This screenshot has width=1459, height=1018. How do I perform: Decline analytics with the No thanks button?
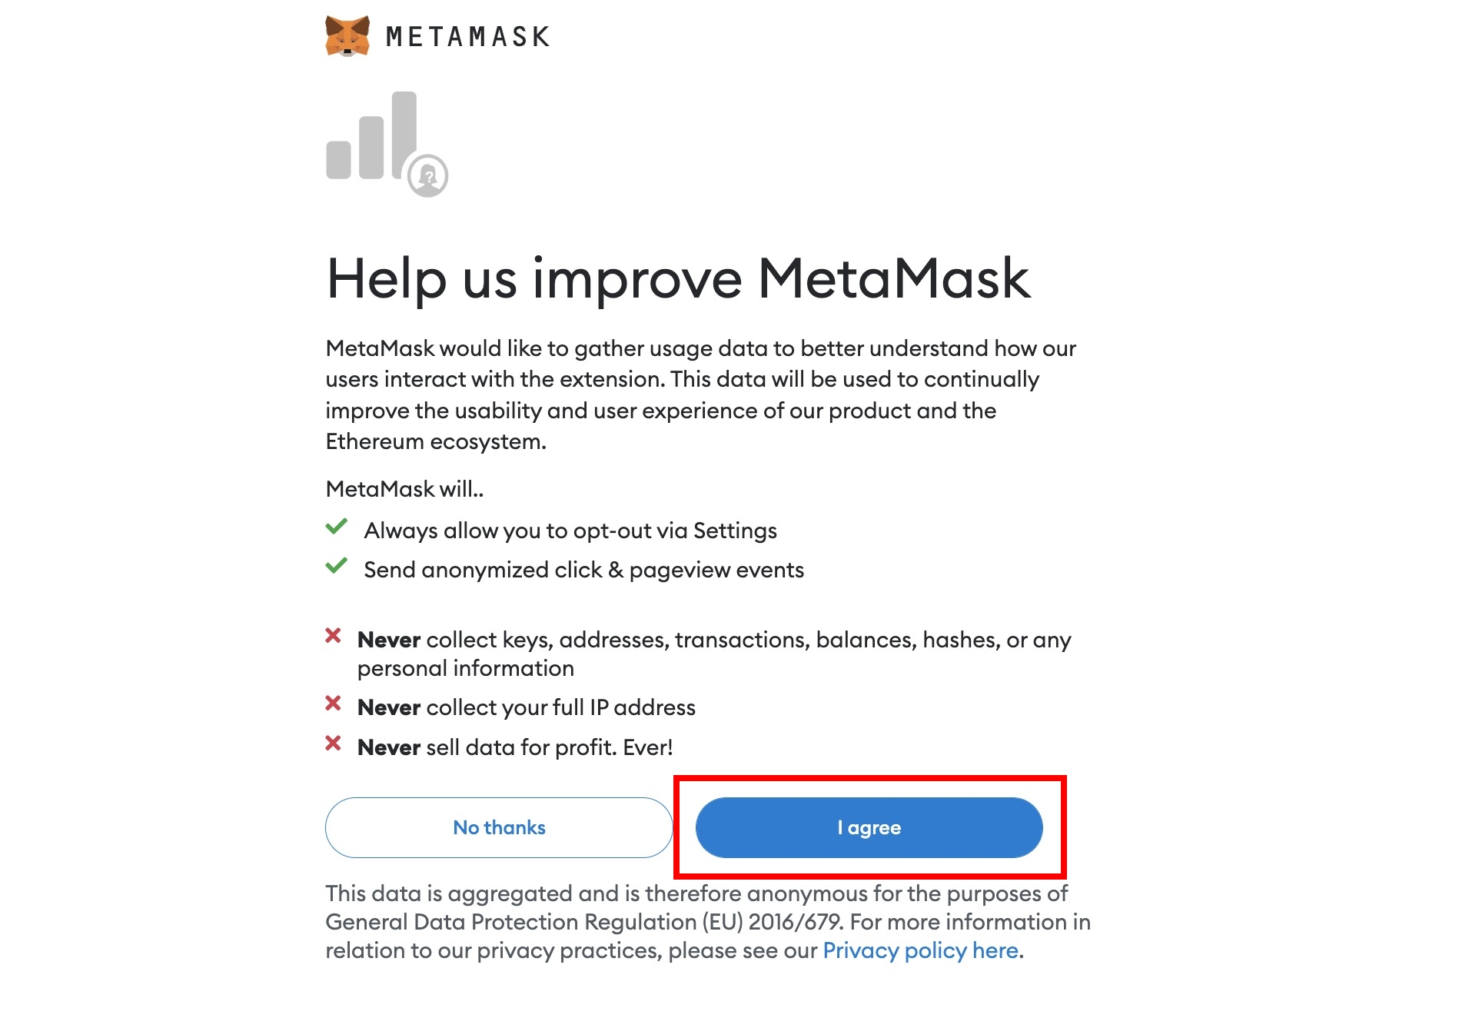(499, 827)
